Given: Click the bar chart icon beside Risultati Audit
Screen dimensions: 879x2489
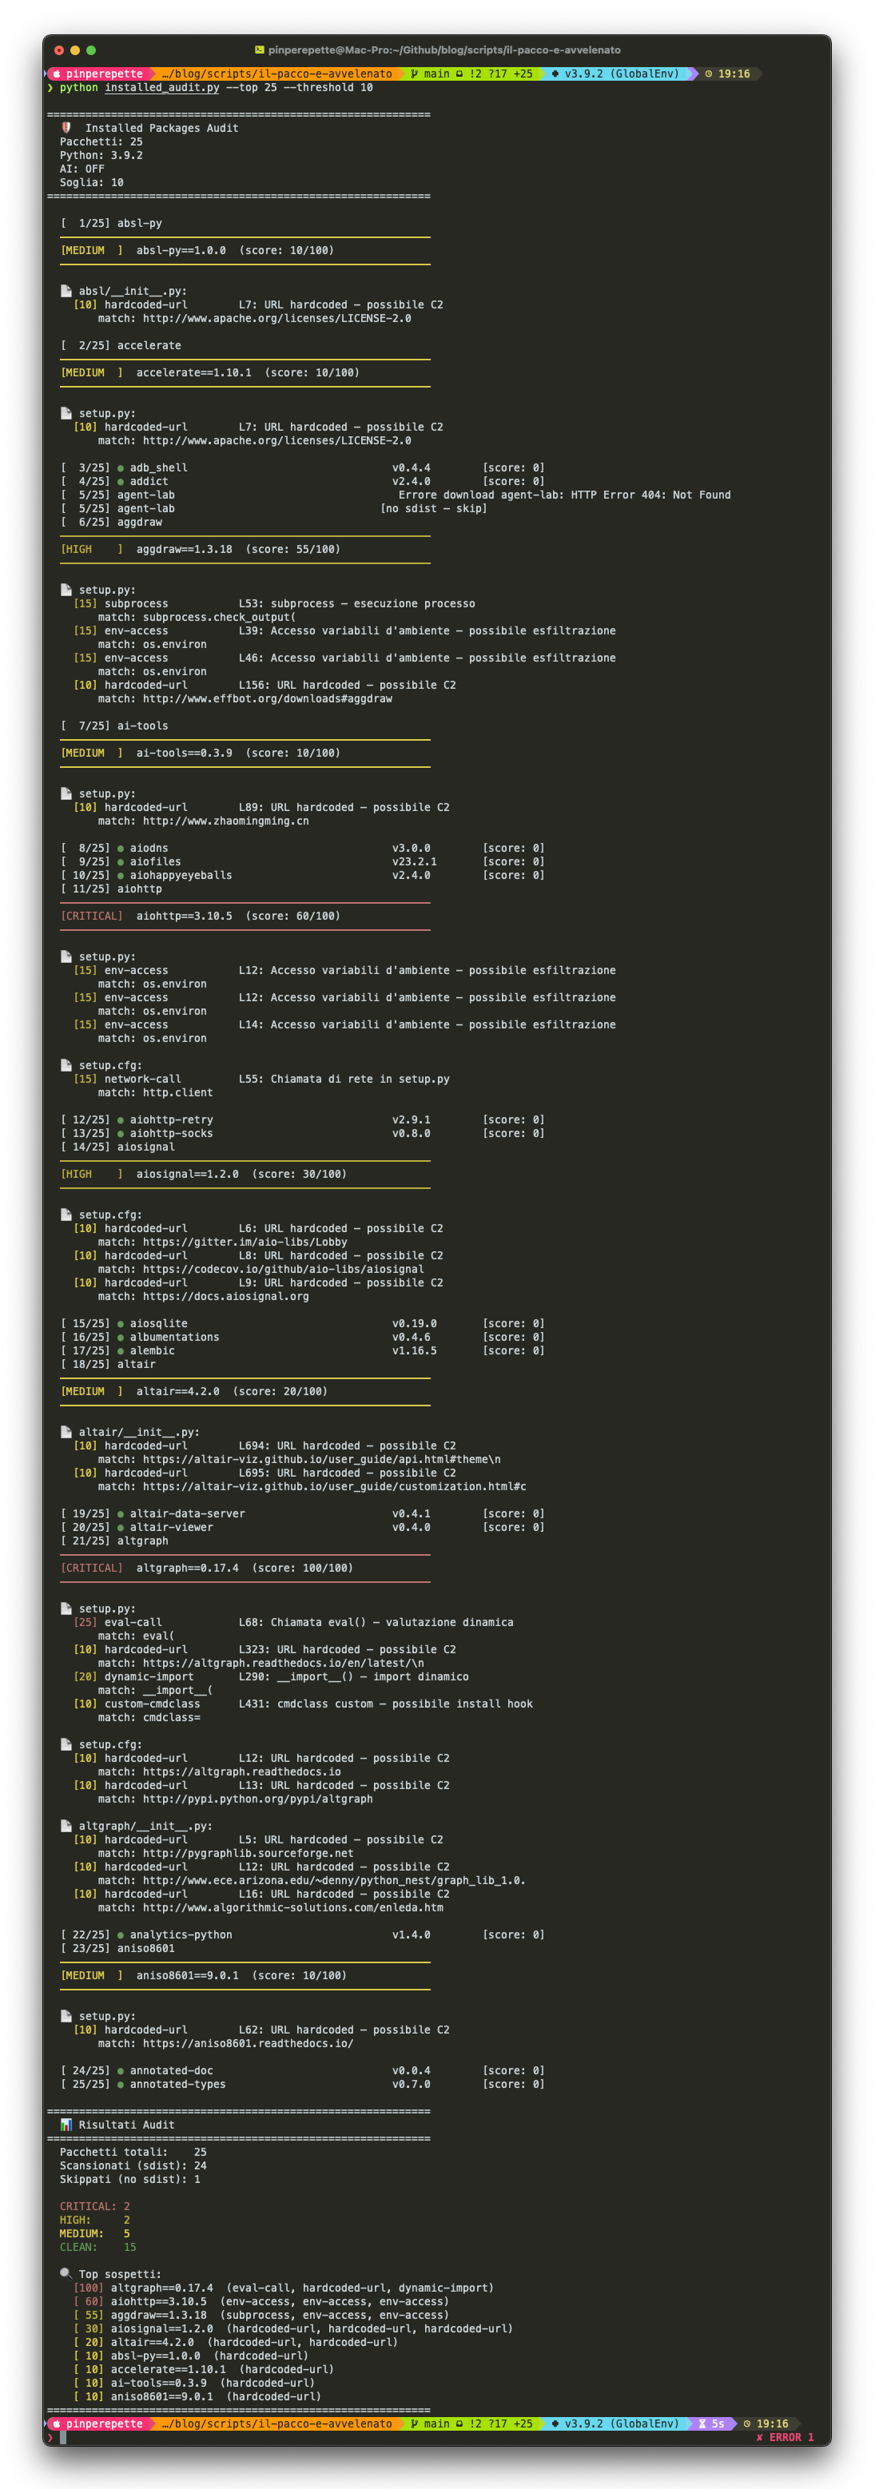Looking at the screenshot, I should 66,2125.
